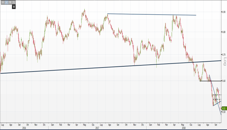Click the 0.80 price axis label

point(224,32)
